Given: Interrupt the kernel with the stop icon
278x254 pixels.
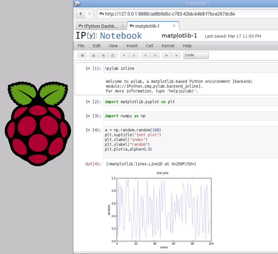Looking at the screenshot, I should coord(176,55).
